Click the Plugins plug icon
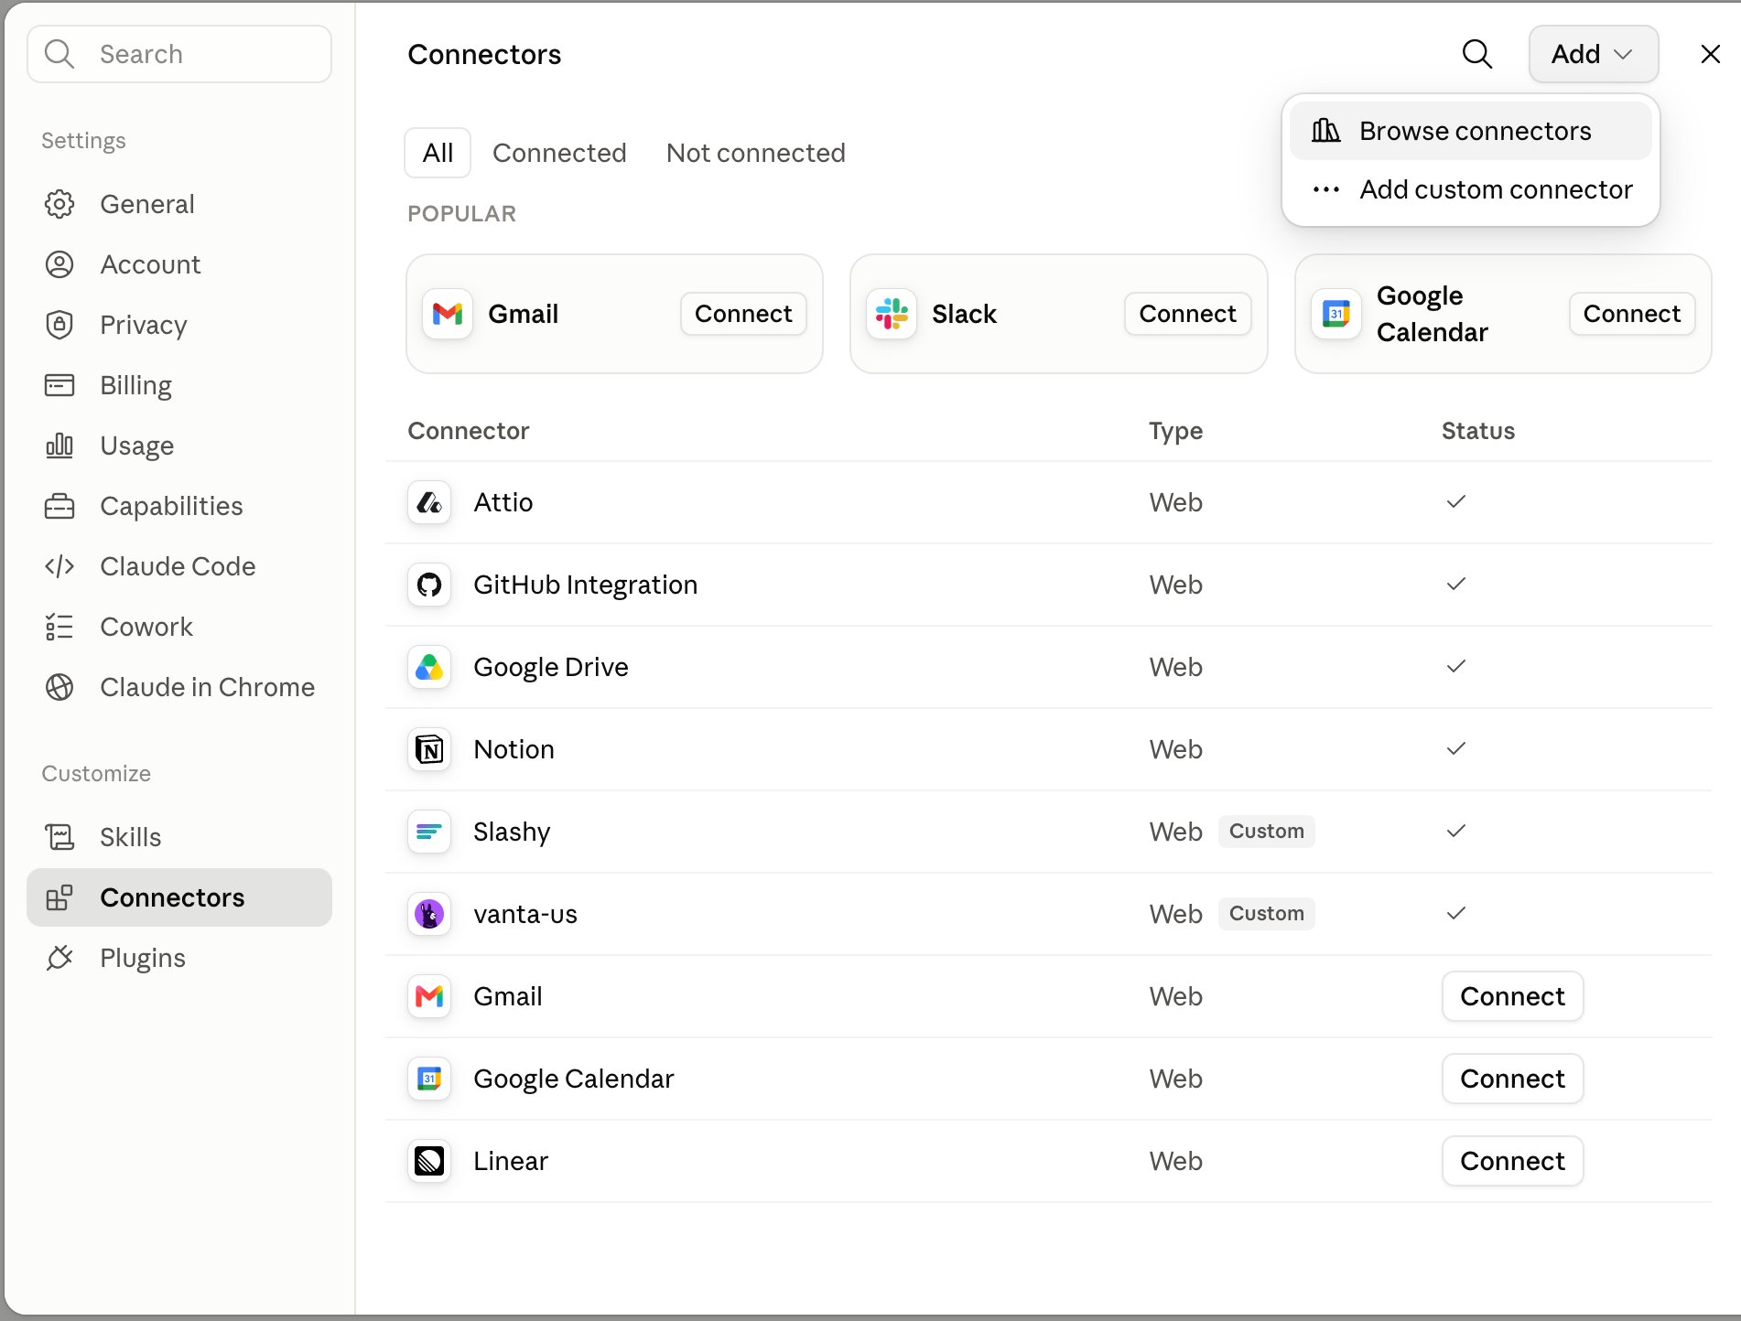The image size is (1741, 1321). pos(59,958)
